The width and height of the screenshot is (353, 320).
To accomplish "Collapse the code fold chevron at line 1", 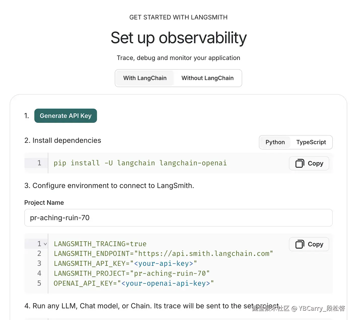I will pyautogui.click(x=45, y=244).
